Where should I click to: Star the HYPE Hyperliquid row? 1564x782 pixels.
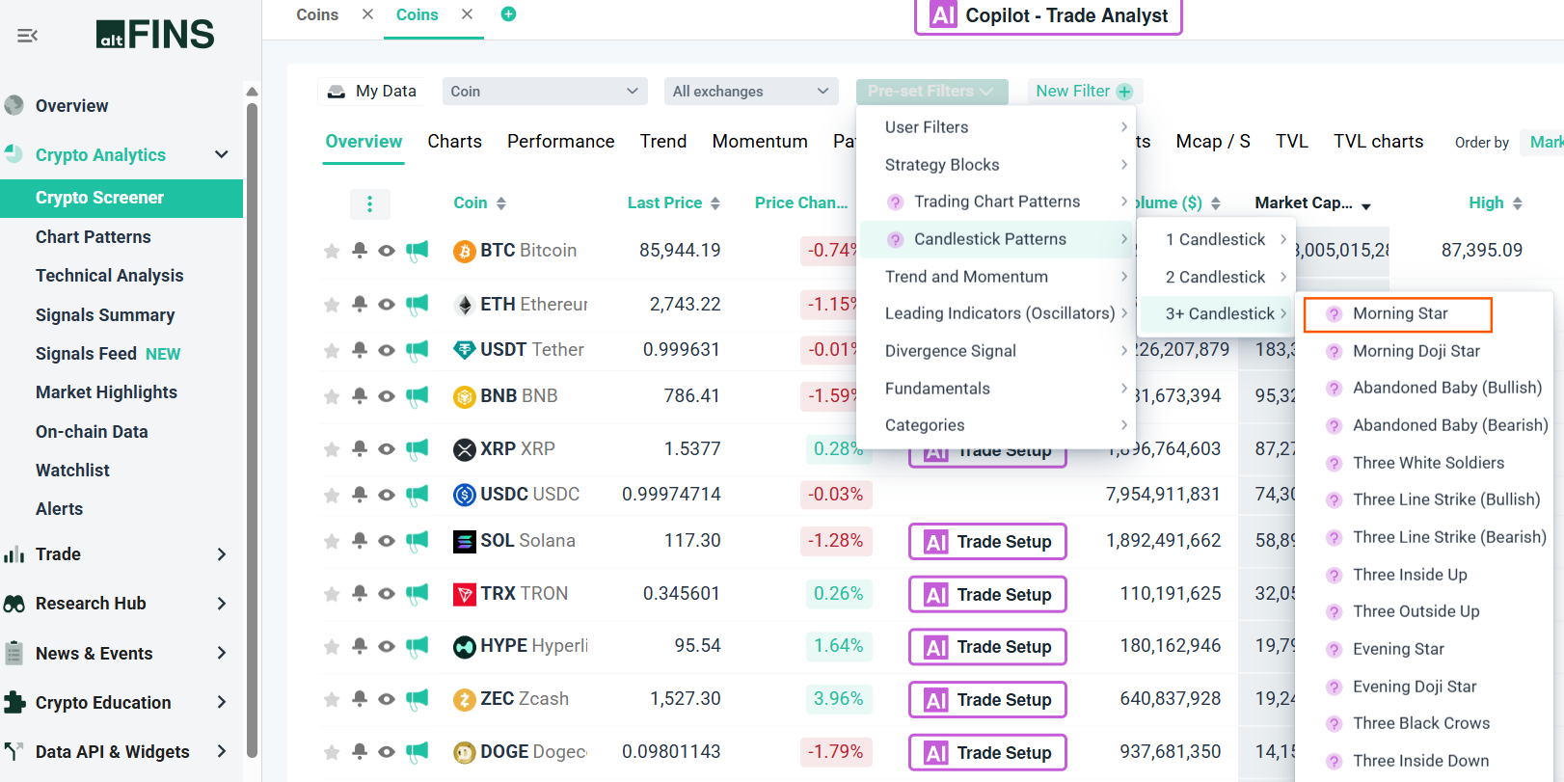click(x=332, y=647)
